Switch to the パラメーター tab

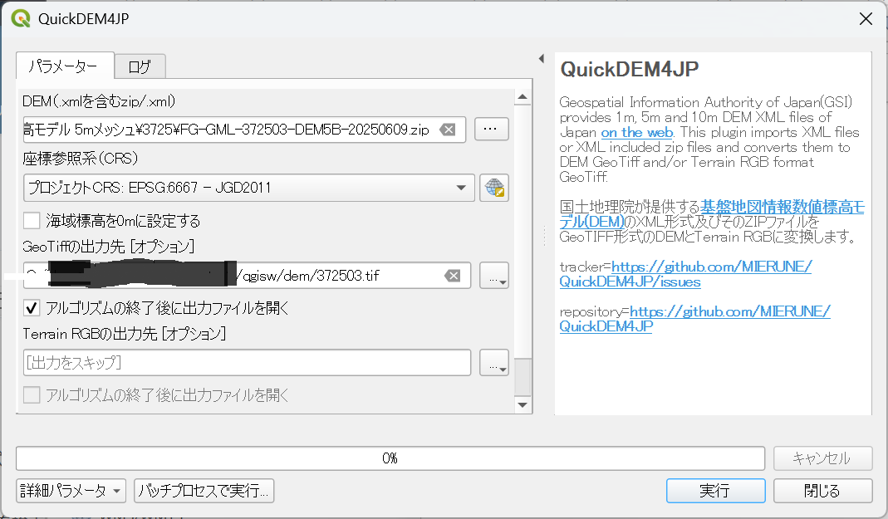tap(65, 66)
